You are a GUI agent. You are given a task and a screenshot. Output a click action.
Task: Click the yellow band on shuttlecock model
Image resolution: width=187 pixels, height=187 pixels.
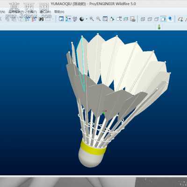pyautogui.click(x=93, y=149)
